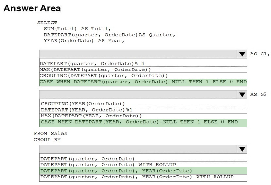Select DATEPART(quarter, OrderDate)% 1 option
The image size is (271, 185).
(143, 63)
